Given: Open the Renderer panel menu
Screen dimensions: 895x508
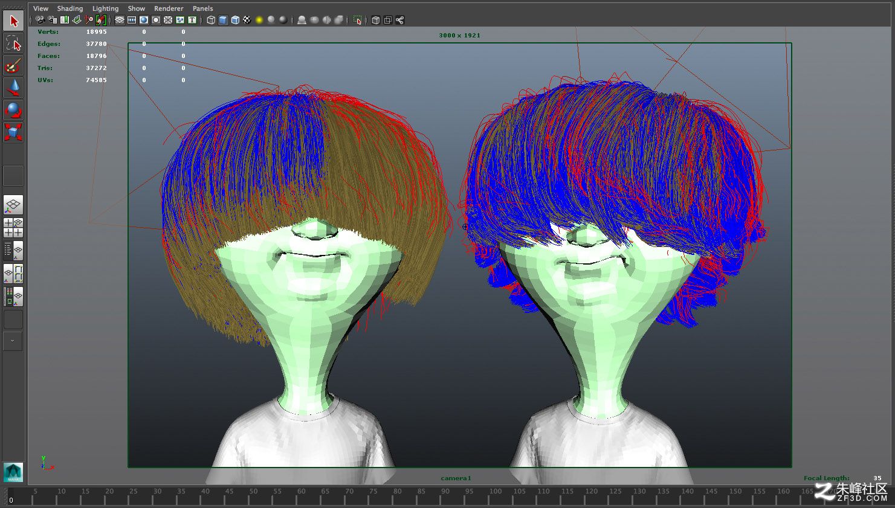Looking at the screenshot, I should coord(169,8).
